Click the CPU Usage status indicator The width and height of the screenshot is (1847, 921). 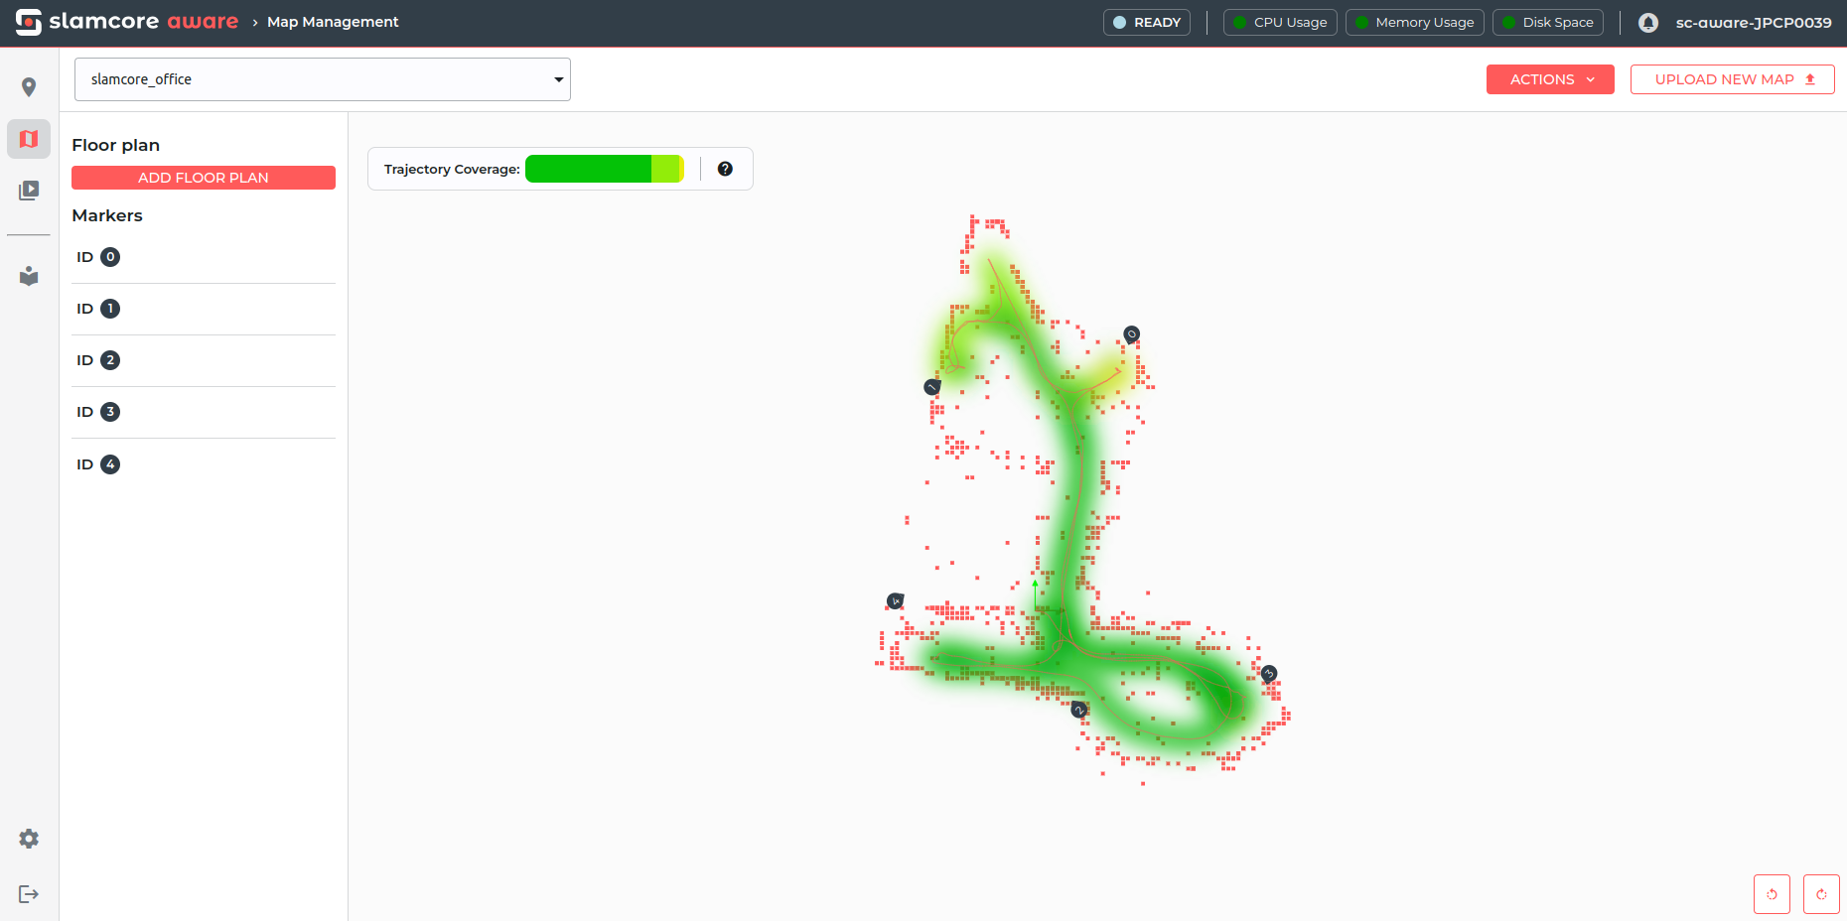(x=1280, y=23)
